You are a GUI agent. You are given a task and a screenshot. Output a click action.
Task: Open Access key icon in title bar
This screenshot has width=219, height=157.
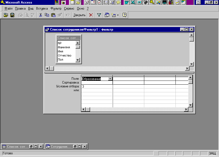[3, 2]
